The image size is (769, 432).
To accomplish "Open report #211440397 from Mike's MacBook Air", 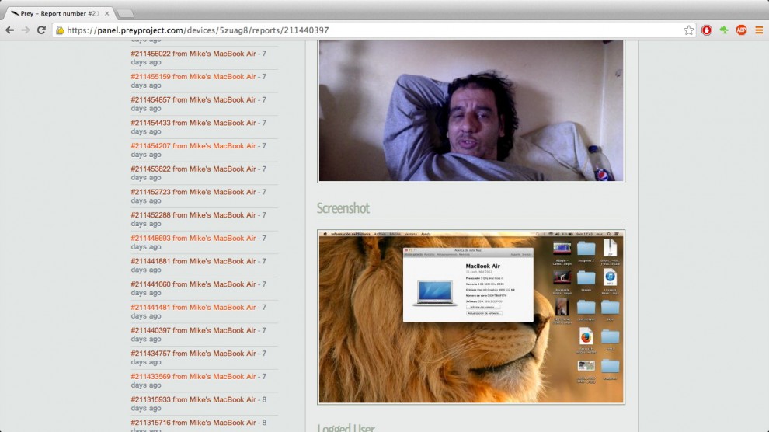I will point(193,331).
